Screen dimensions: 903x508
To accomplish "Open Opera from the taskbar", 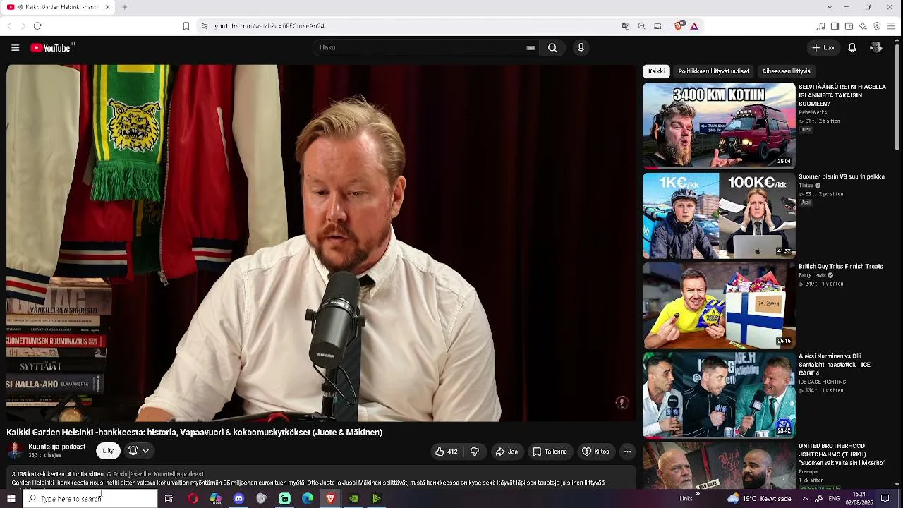I will 193,499.
